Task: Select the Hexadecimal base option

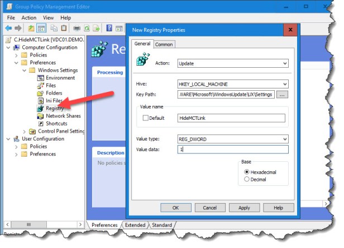Action: tap(246, 172)
